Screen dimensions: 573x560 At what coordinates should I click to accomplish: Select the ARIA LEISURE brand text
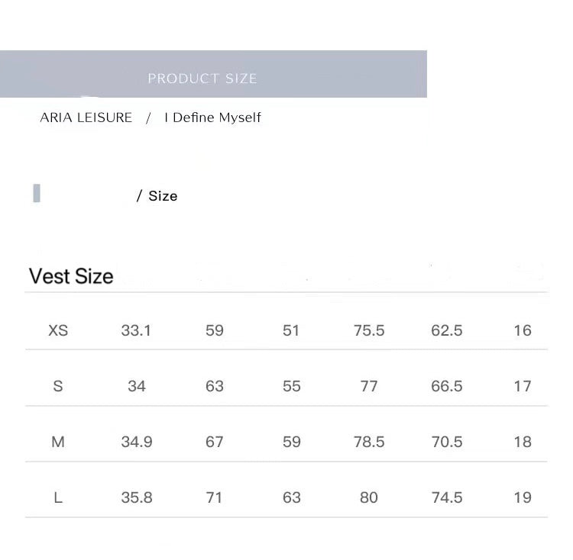pos(86,117)
